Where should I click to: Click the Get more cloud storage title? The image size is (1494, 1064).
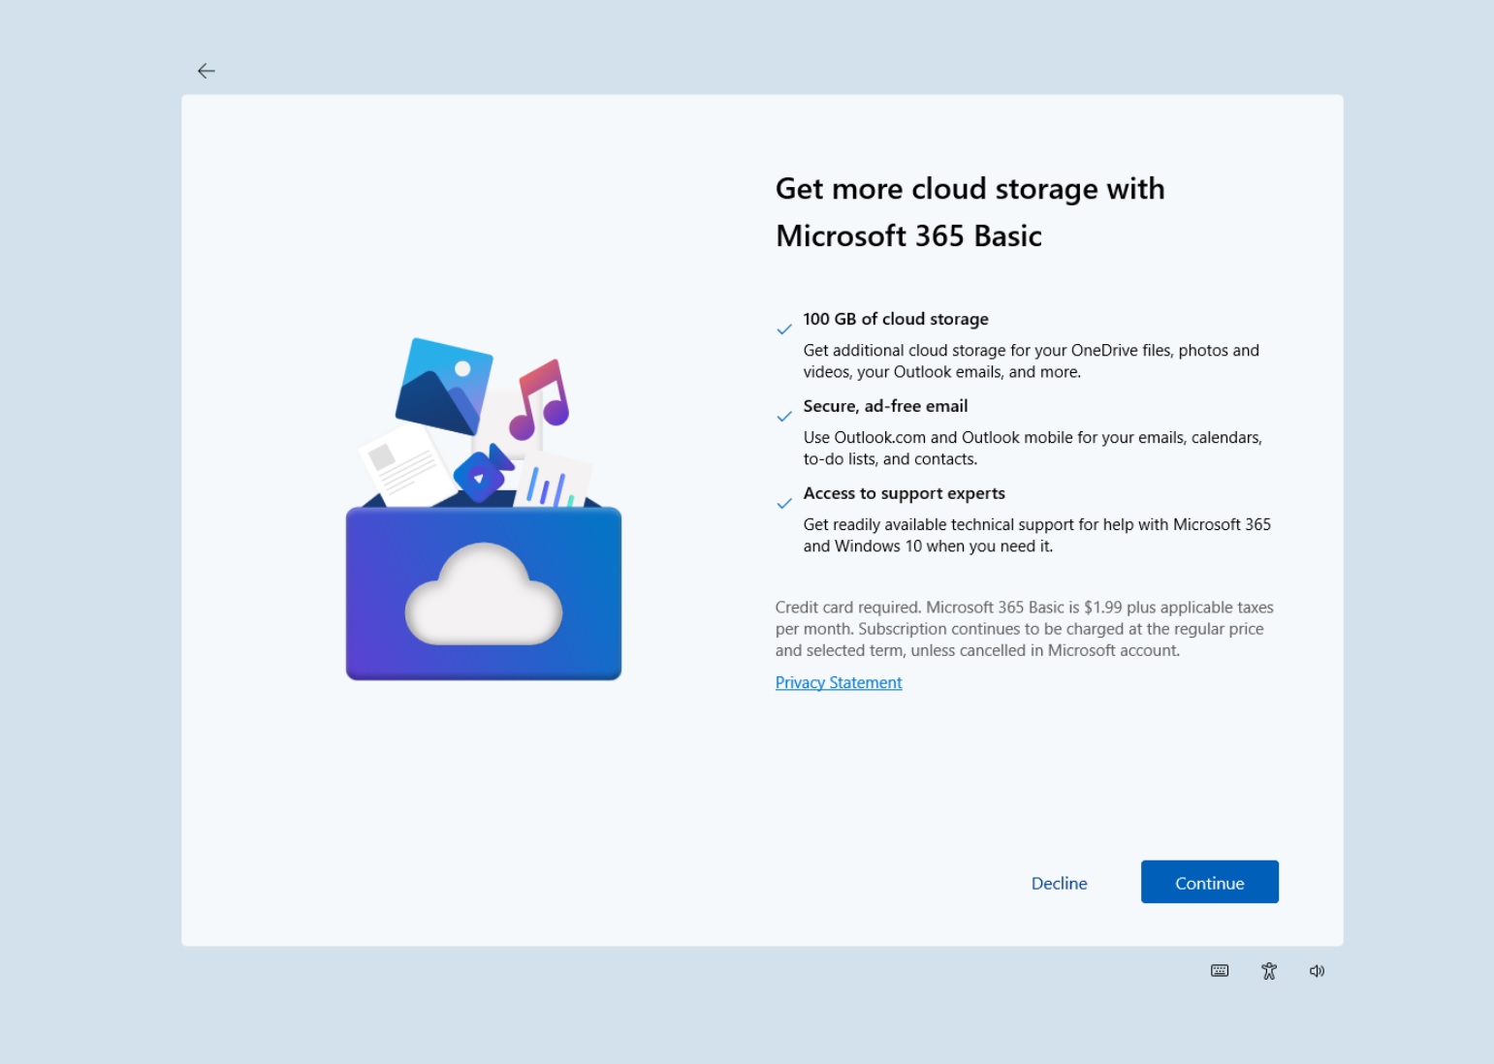click(x=970, y=211)
